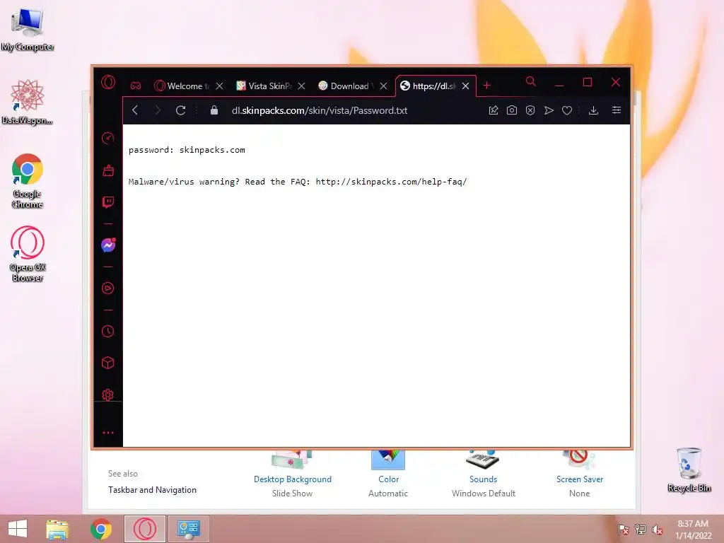This screenshot has width=724, height=543.
Task: Go back to previous page
Action: coord(135,110)
